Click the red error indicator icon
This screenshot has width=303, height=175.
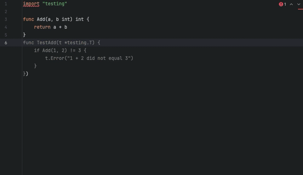(x=281, y=4)
